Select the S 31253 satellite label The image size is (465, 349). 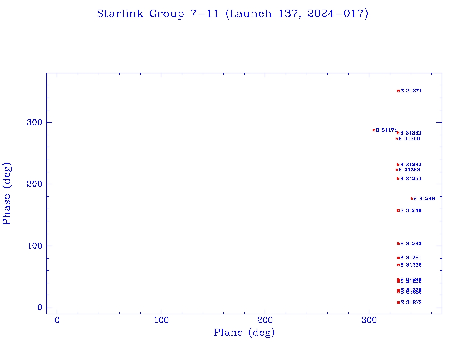click(411, 179)
